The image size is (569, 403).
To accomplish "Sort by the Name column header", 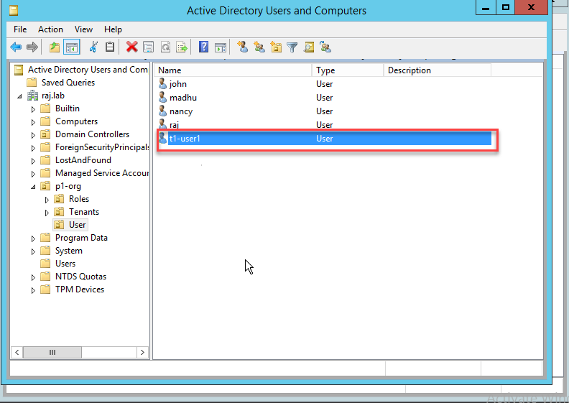I will [233, 70].
